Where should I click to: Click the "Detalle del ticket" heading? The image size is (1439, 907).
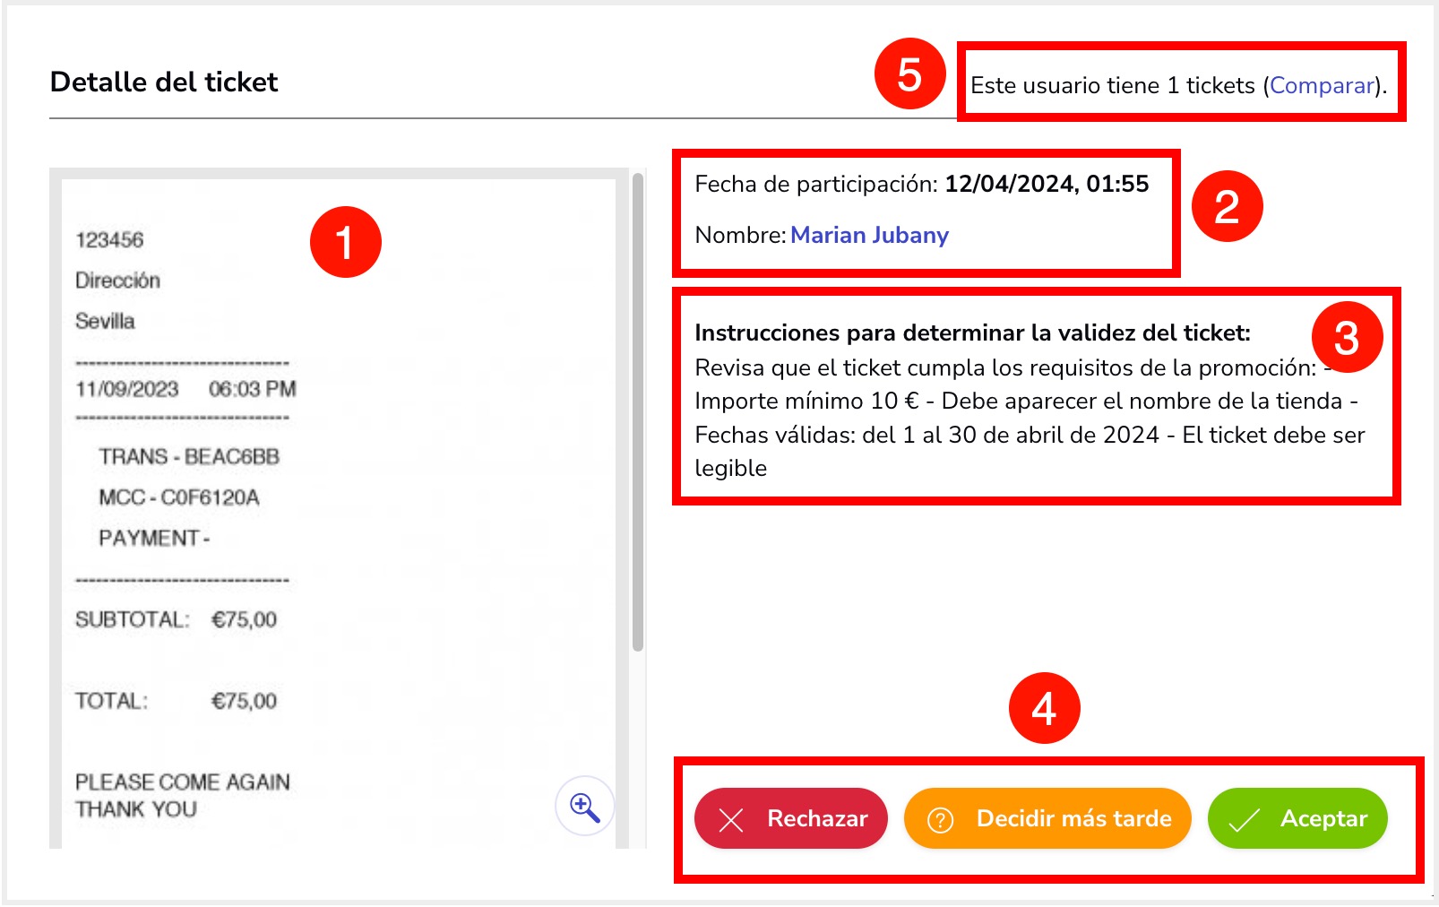pyautogui.click(x=164, y=82)
